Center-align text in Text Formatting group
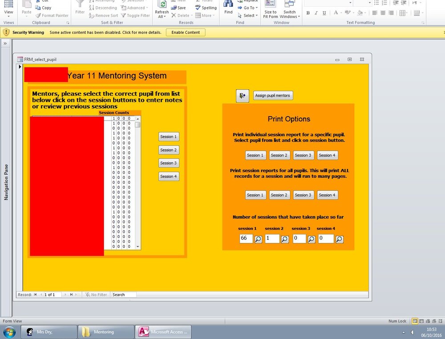Image resolution: width=445 pixels, height=339 pixels. point(383,13)
